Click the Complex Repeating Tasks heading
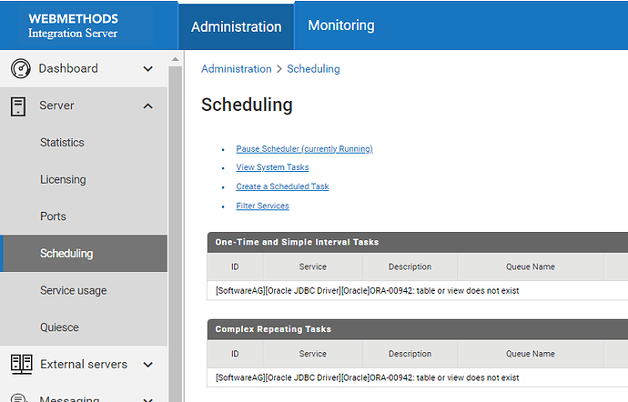 point(273,329)
